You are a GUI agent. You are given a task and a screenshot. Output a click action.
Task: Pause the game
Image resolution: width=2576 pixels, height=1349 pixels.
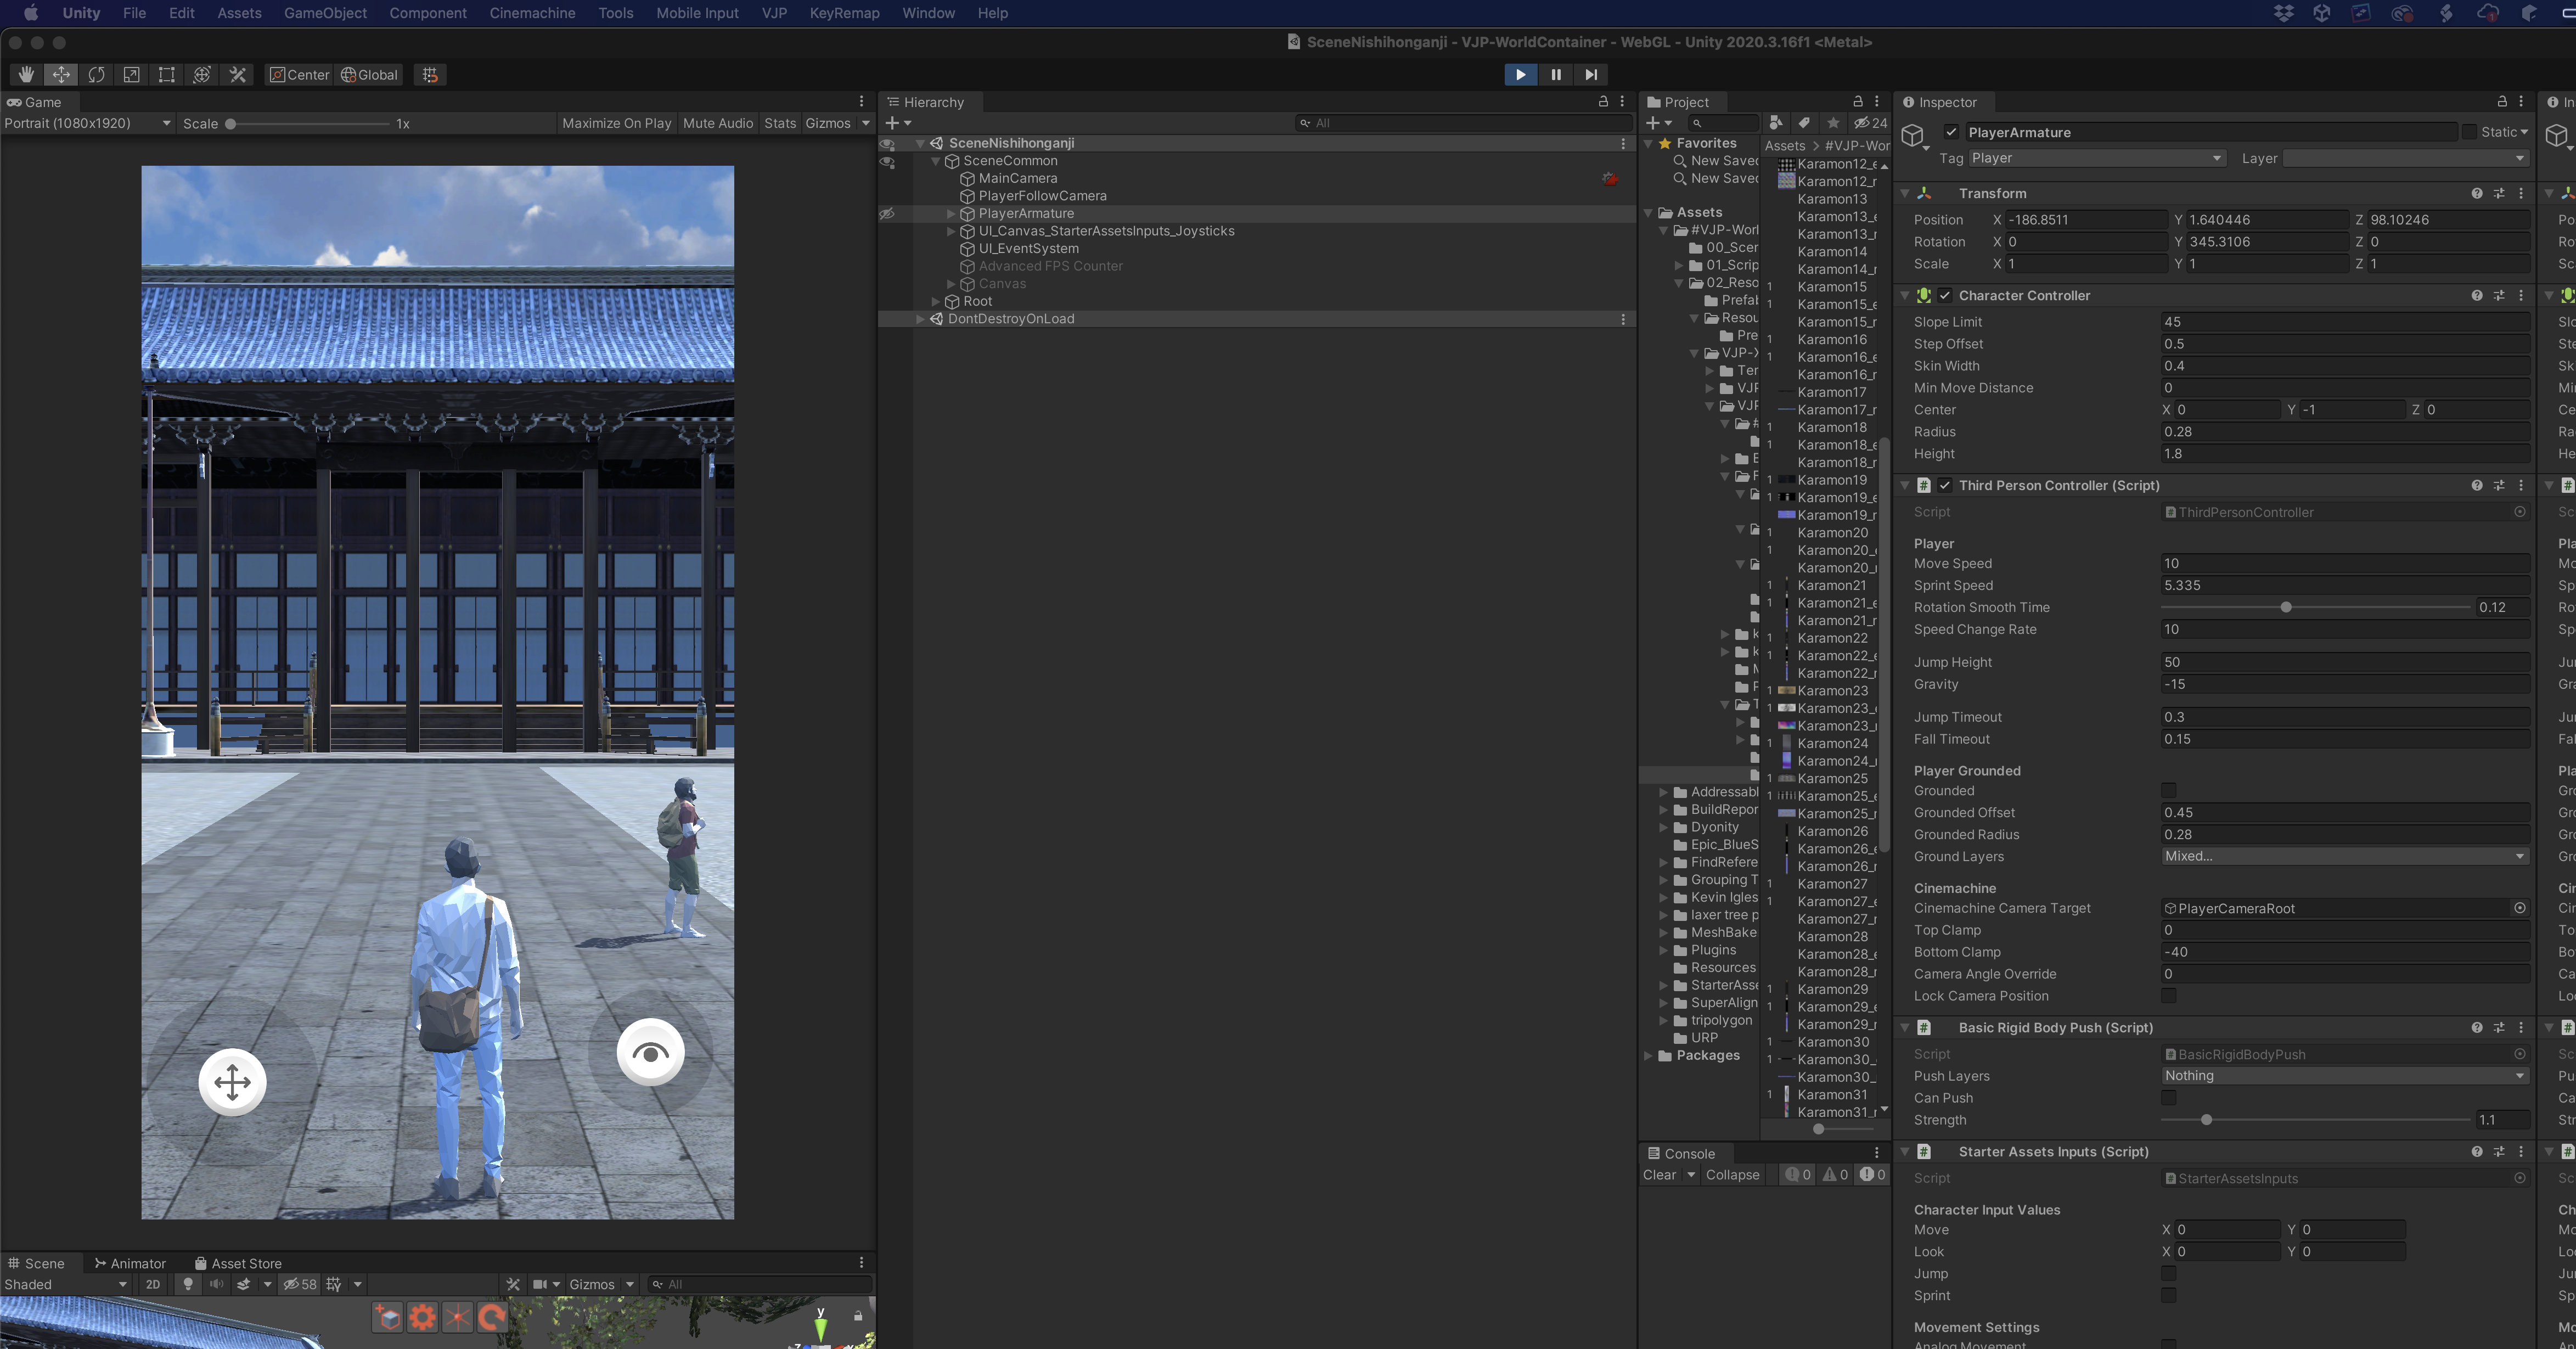(1556, 74)
